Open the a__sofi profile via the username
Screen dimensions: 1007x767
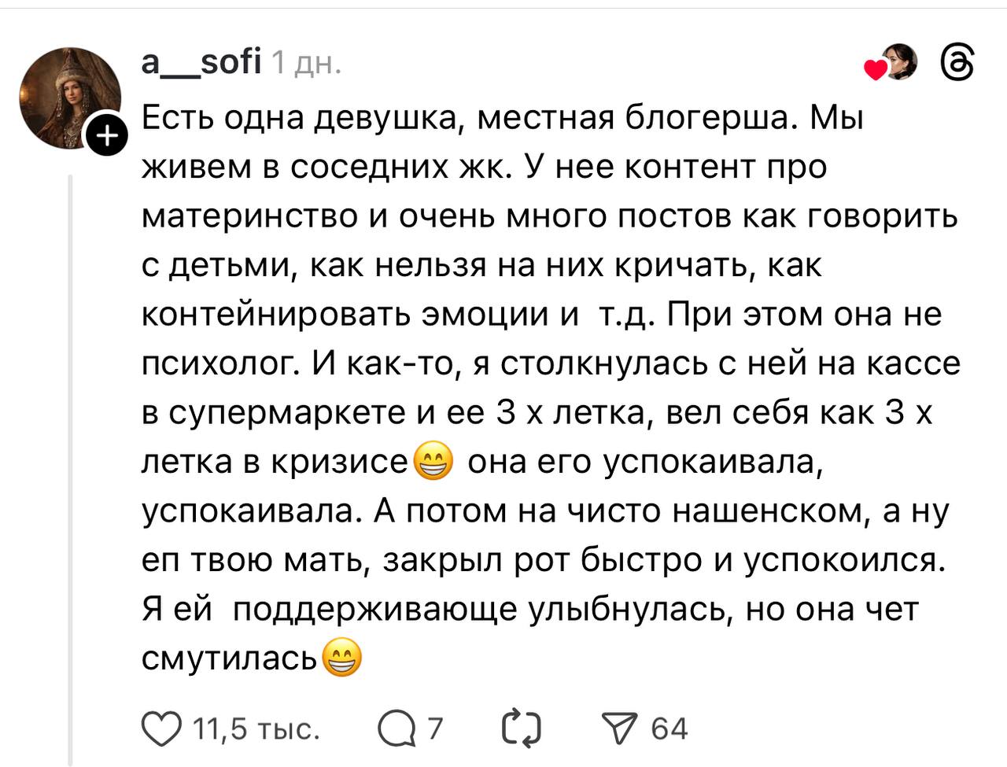click(201, 62)
